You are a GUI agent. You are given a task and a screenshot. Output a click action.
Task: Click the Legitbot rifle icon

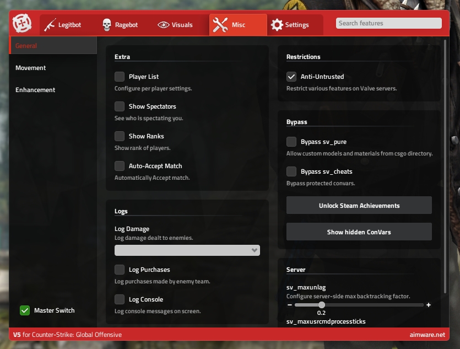51,25
